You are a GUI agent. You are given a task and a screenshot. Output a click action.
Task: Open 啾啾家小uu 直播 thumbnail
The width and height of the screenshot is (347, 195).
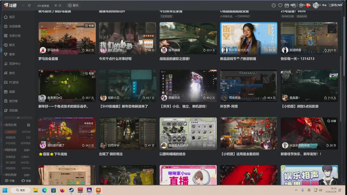tap(188, 175)
